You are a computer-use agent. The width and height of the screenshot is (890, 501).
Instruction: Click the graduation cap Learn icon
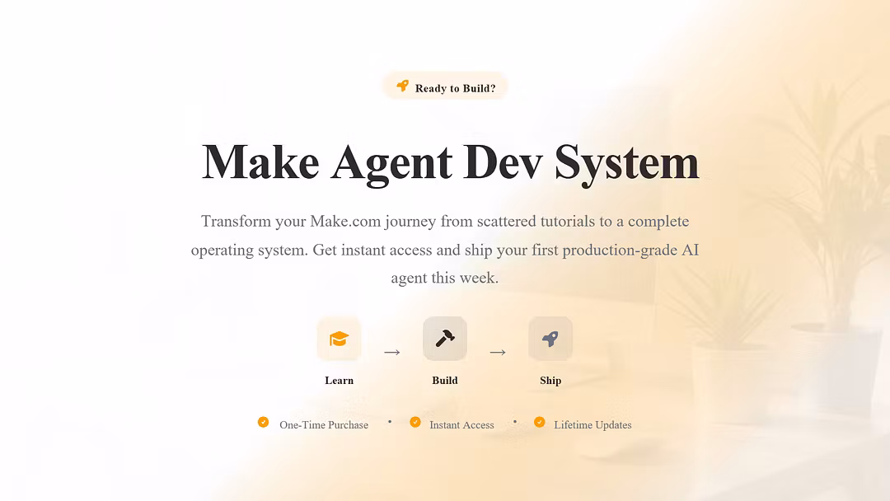pyautogui.click(x=339, y=339)
